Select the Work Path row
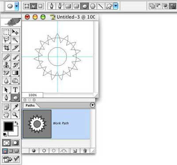 56,124
